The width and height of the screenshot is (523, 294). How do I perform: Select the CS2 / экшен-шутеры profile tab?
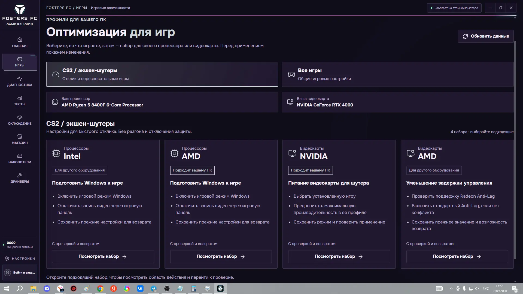[x=162, y=74]
